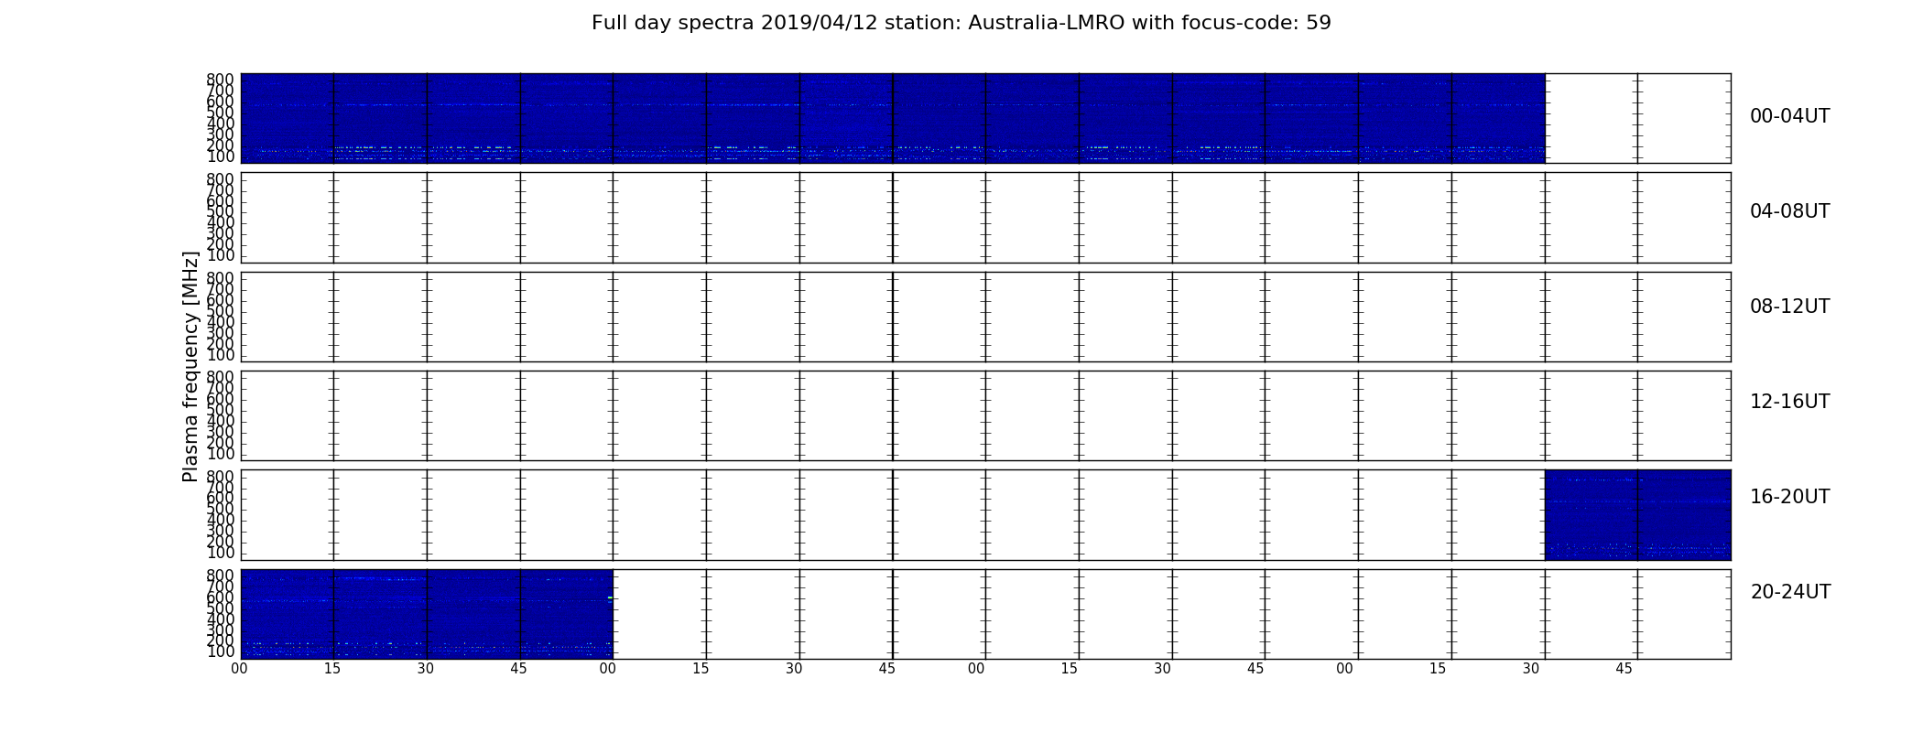The height and width of the screenshot is (732, 1923).
Task: Click the '100' tick label of the 00-04UT panel
Action: (x=221, y=156)
